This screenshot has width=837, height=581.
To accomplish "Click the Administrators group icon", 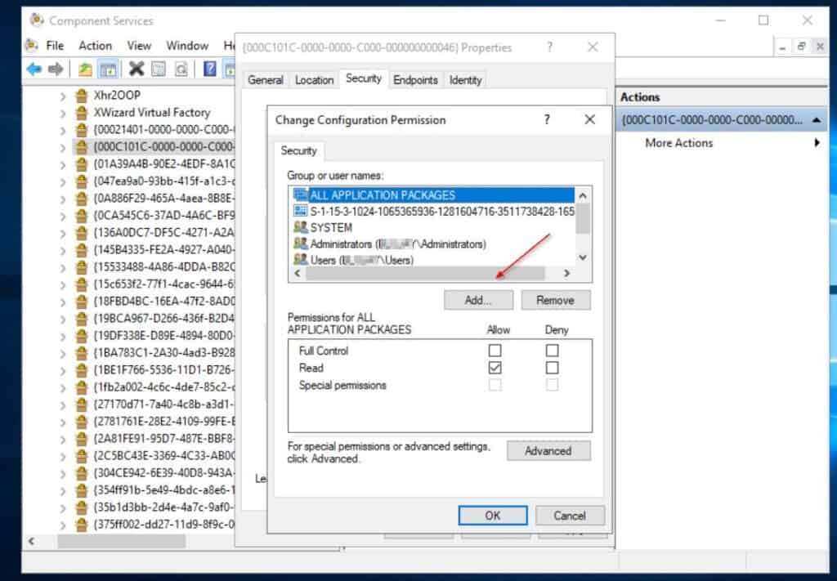I will point(301,244).
